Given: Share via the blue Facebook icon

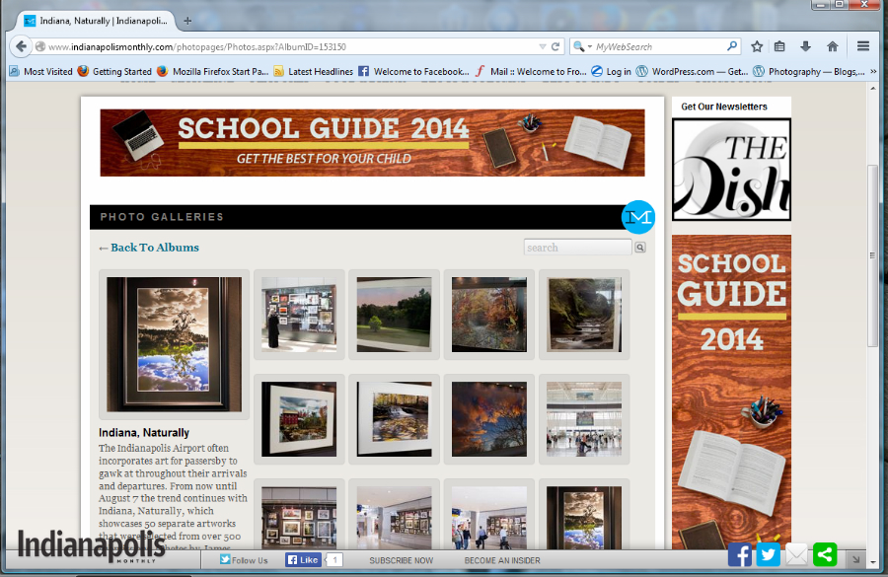Looking at the screenshot, I should click(x=739, y=555).
